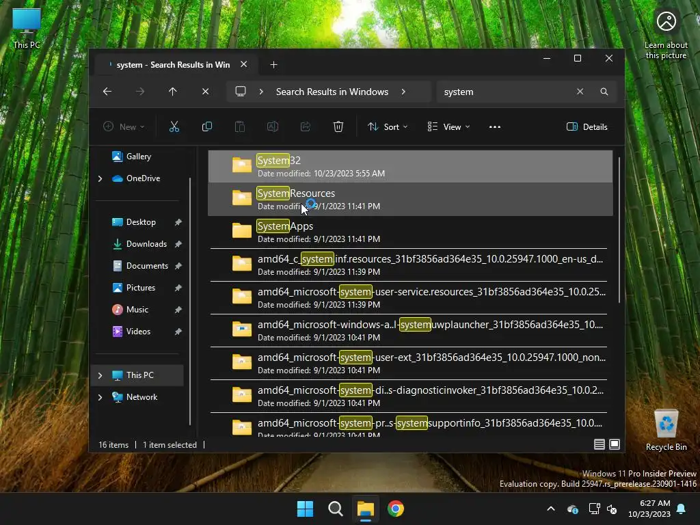Switch to details list view icon in status bar
The height and width of the screenshot is (525, 700).
pyautogui.click(x=599, y=444)
